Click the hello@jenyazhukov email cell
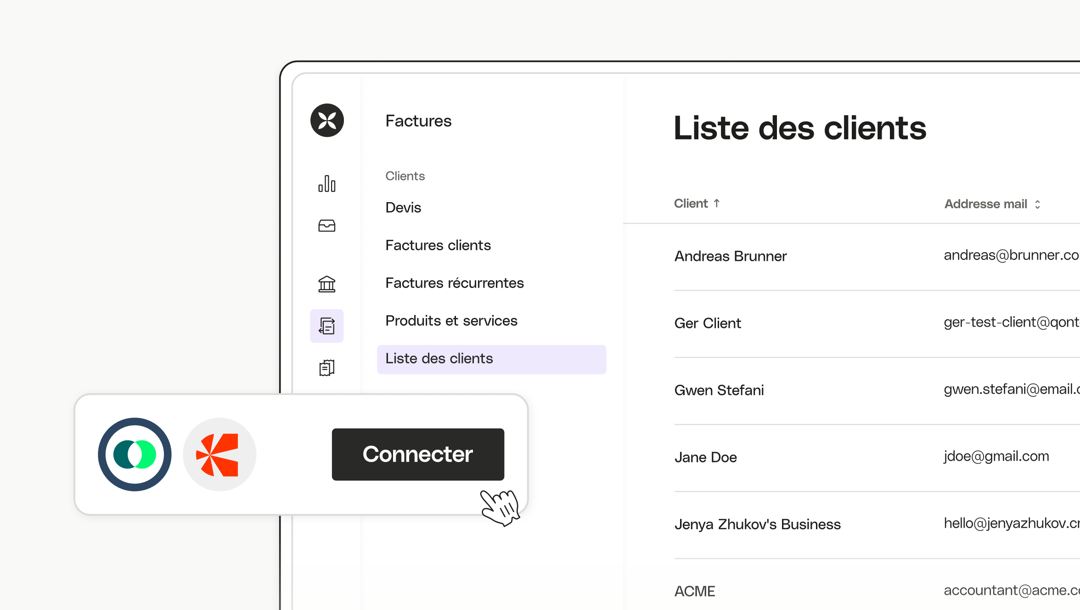 click(x=1012, y=523)
